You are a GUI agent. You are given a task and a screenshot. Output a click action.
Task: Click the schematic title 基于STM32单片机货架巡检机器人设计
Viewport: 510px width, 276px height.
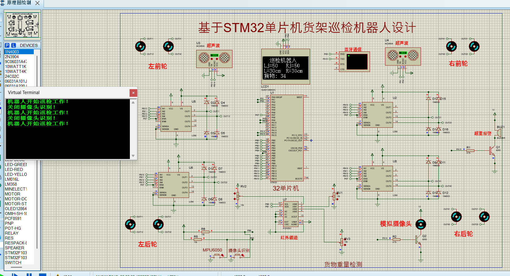coord(307,28)
